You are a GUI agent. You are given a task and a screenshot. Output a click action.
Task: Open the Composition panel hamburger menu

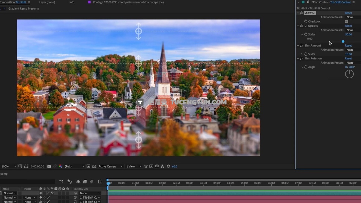pyautogui.click(x=29, y=2)
